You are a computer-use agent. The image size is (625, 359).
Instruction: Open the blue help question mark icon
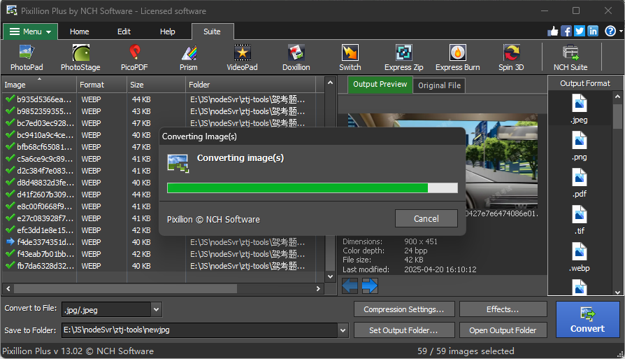click(610, 31)
